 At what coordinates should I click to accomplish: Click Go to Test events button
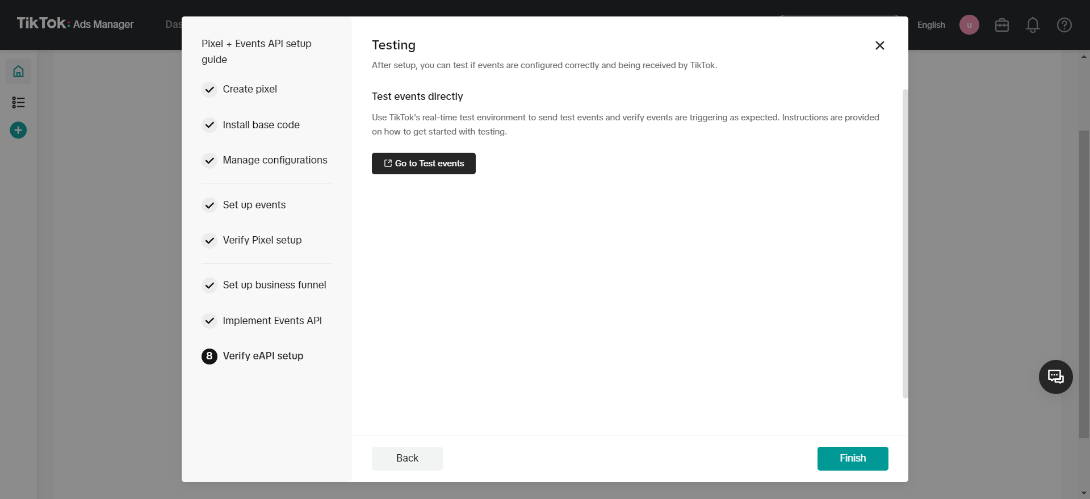424,163
